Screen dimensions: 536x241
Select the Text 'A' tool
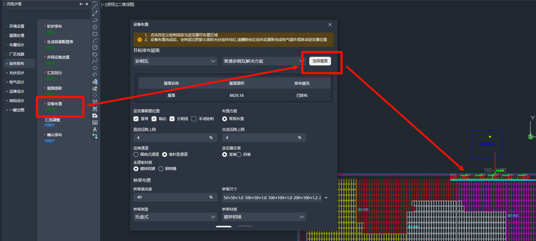point(95,129)
